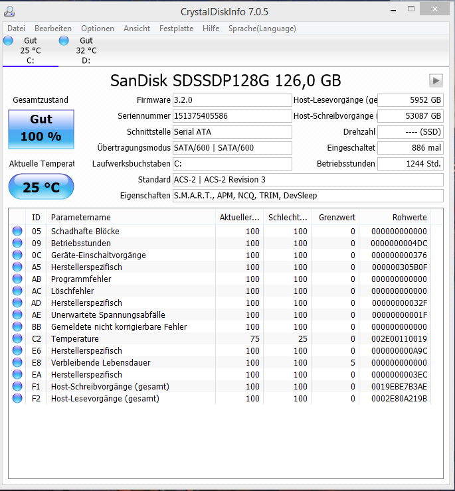
Task: Click status orb for F1 Host-Schreibvorgänge row
Action: click(x=17, y=386)
